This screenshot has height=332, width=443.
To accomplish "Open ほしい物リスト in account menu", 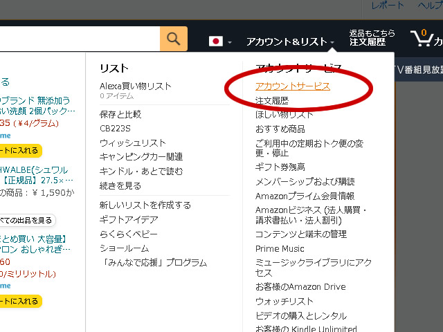I will pyautogui.click(x=284, y=115).
